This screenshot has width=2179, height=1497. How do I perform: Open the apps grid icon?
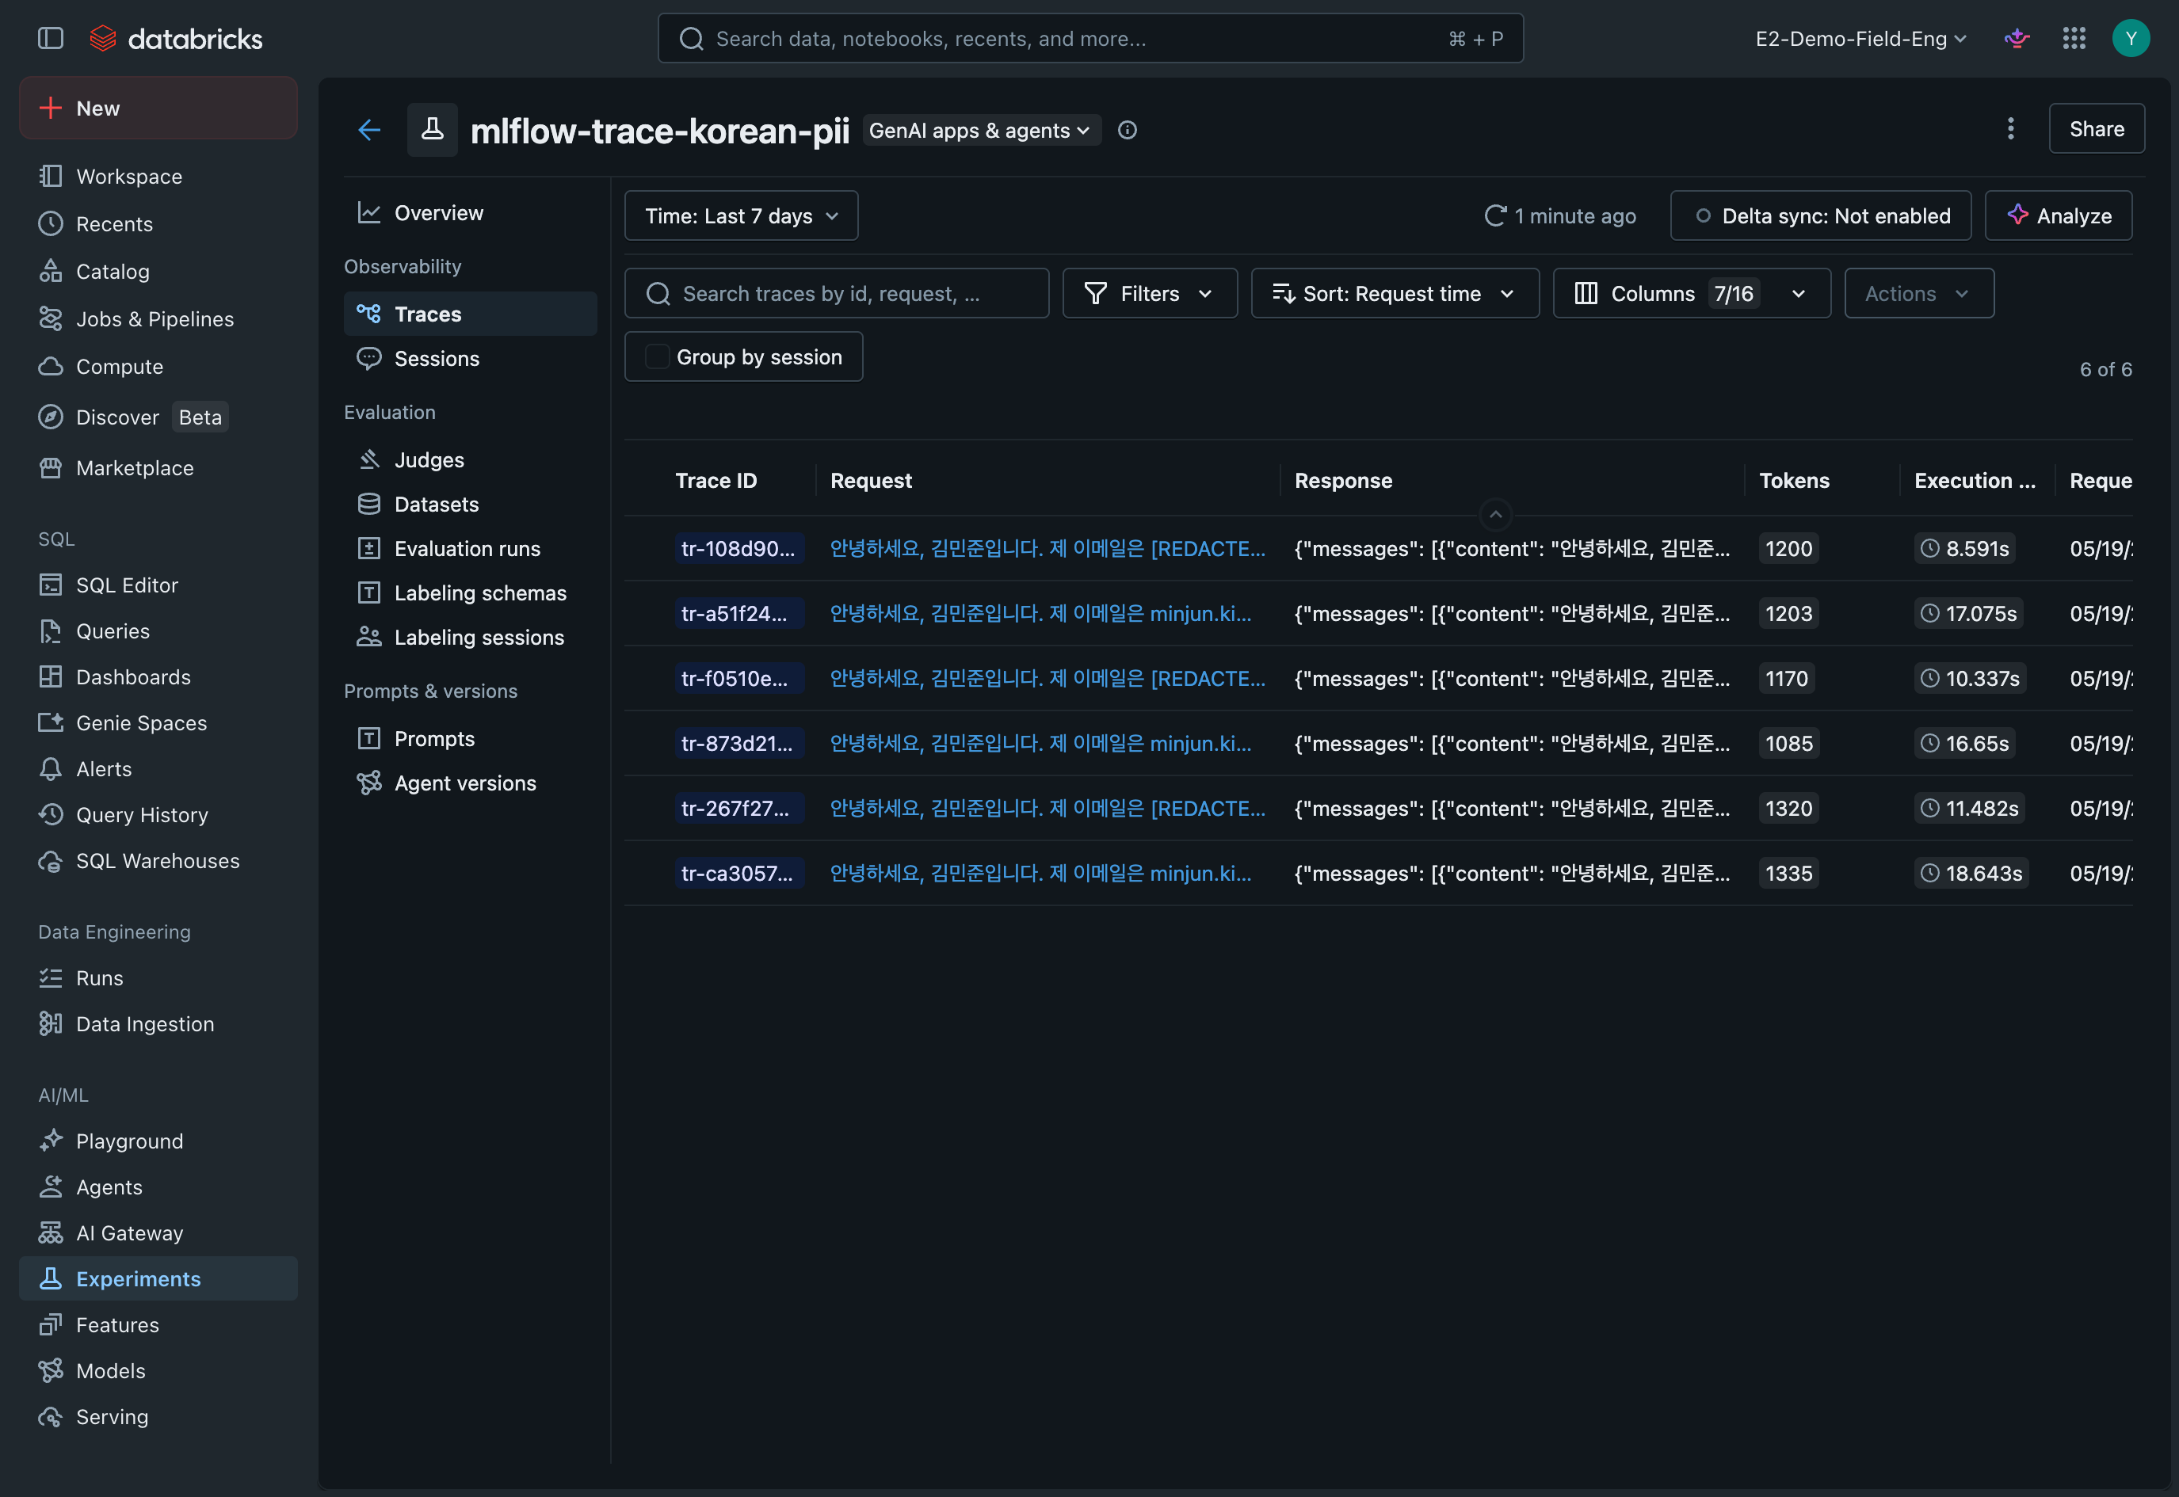[x=2074, y=39]
